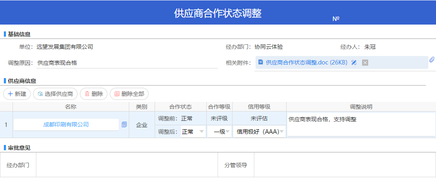
Task: Click the 删除 button
Action: click(93, 94)
